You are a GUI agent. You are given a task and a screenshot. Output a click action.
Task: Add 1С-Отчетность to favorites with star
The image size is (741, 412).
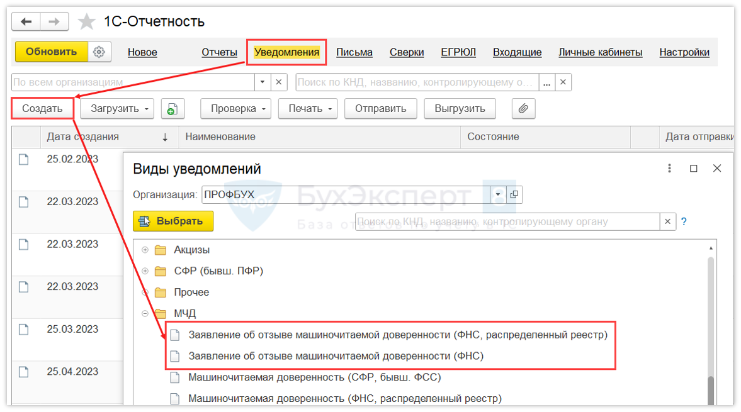point(86,22)
